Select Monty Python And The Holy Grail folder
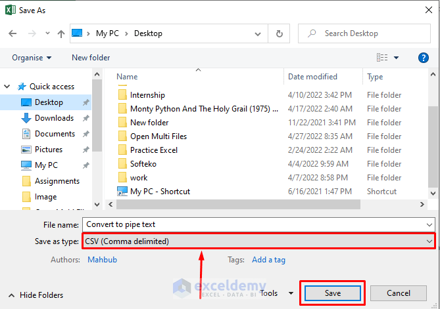Image resolution: width=440 pixels, height=309 pixels. [x=205, y=109]
